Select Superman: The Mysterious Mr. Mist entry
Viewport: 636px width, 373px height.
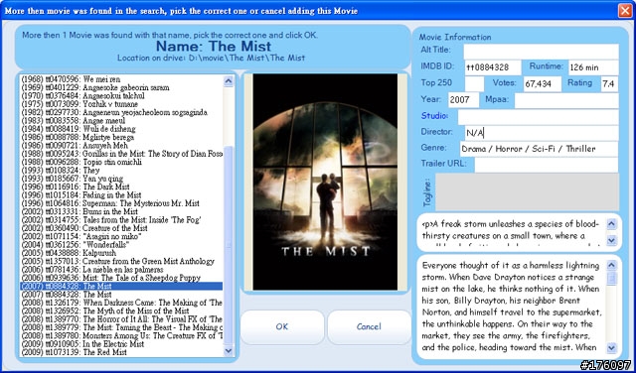coord(121,203)
